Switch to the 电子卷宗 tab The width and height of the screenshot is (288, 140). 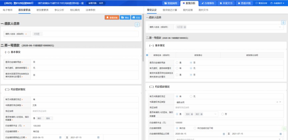coord(8,10)
